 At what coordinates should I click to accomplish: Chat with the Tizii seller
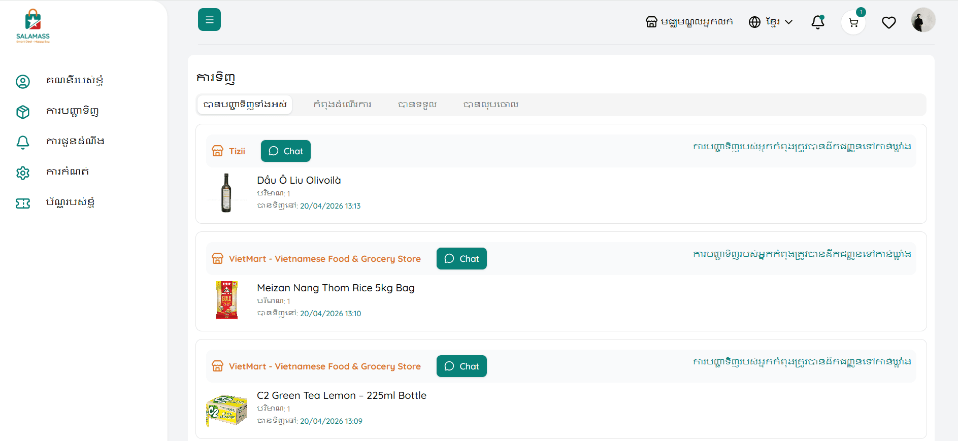tap(285, 151)
